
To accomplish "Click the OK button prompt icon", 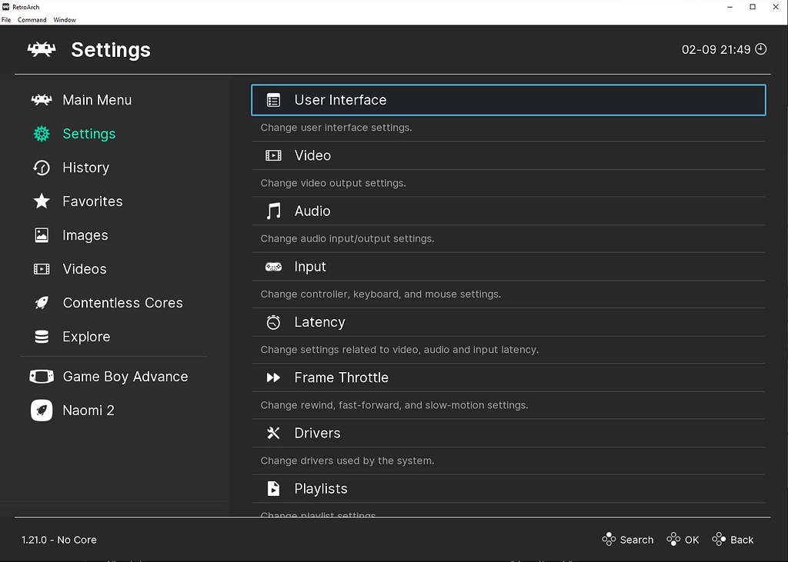I will tap(673, 540).
